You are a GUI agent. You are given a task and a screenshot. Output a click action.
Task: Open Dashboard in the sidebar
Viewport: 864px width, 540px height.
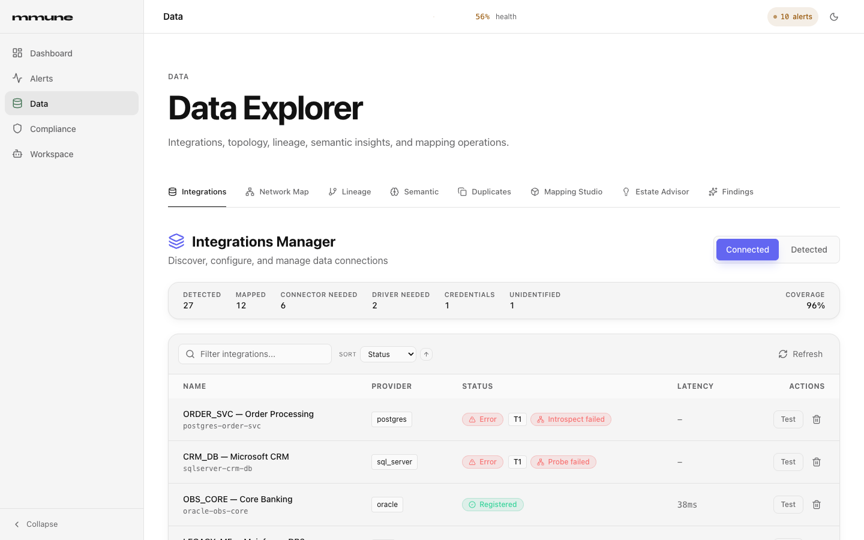[71, 53]
